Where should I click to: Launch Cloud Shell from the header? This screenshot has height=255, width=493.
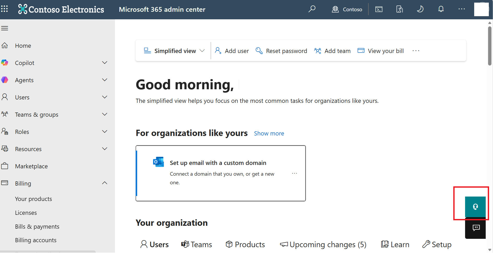(379, 9)
